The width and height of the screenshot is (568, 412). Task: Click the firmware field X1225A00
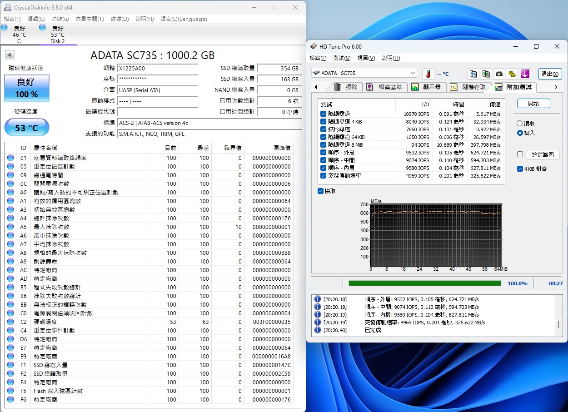pyautogui.click(x=158, y=69)
